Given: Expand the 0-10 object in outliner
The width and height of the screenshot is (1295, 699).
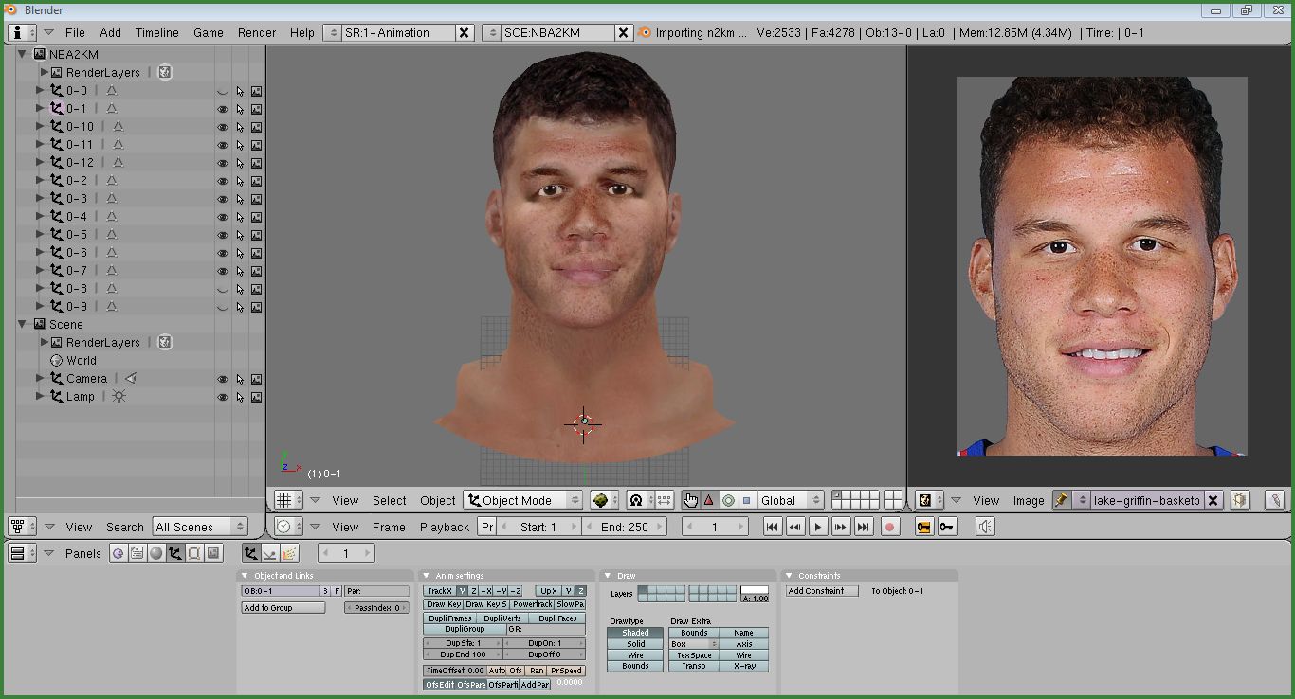Looking at the screenshot, I should [40, 127].
